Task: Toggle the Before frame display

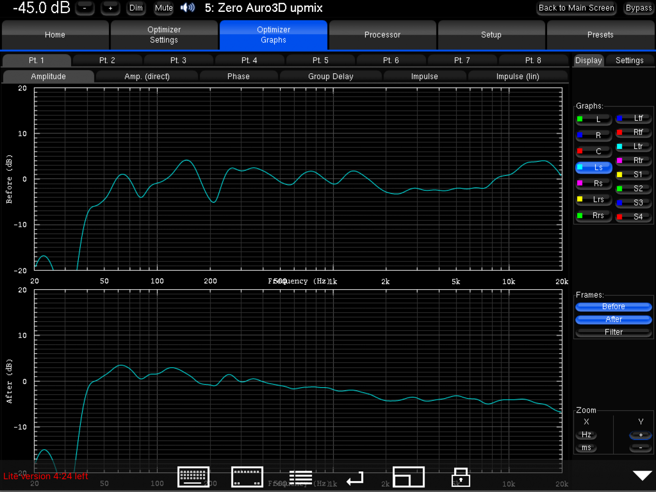Action: click(x=613, y=307)
